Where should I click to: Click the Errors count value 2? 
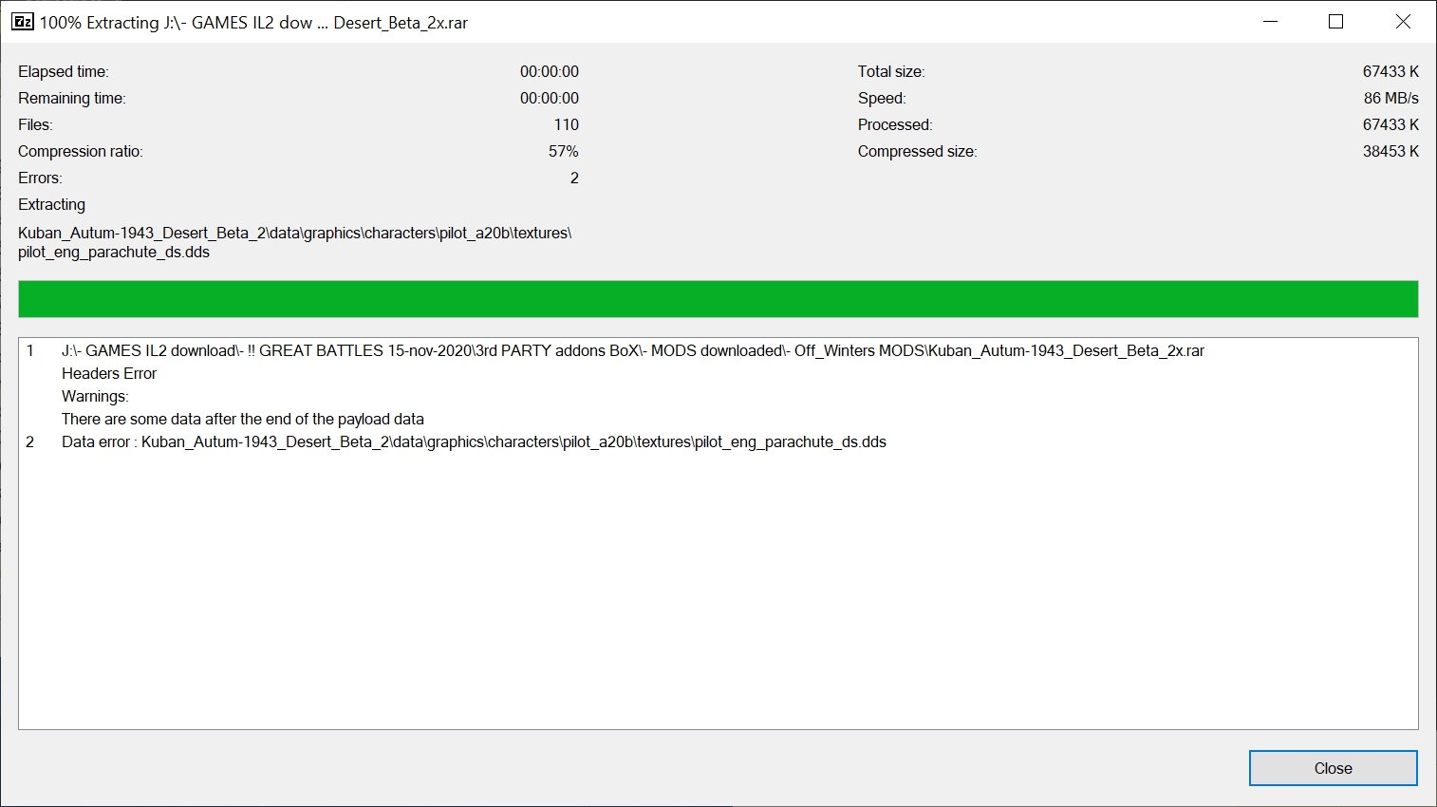coord(574,178)
